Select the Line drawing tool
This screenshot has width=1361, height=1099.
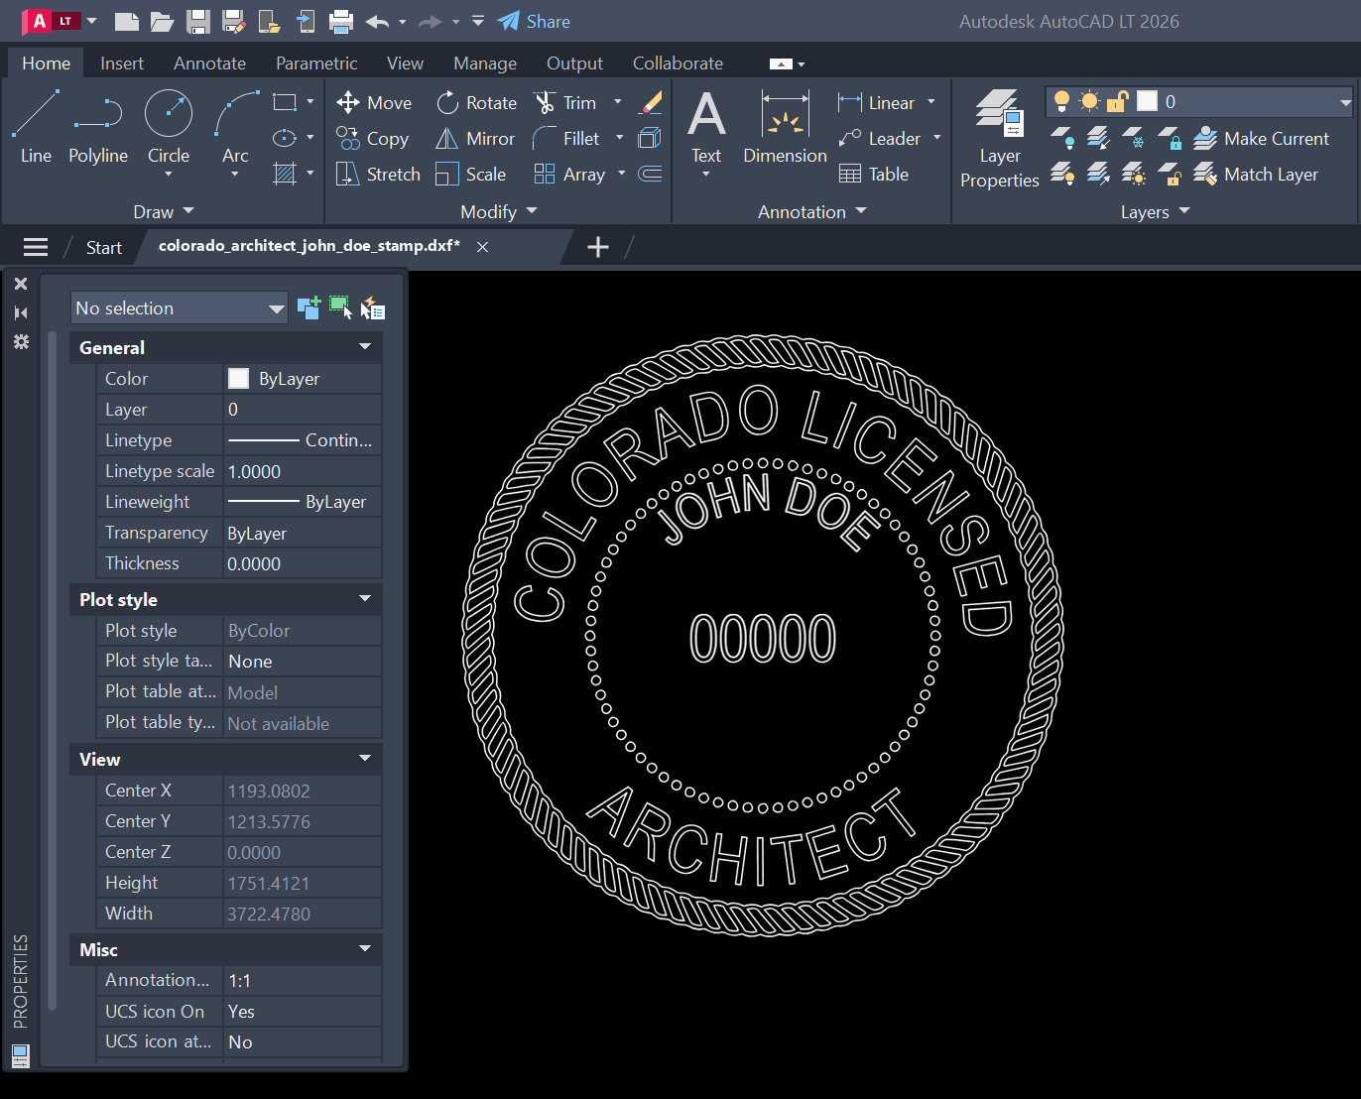(x=36, y=126)
